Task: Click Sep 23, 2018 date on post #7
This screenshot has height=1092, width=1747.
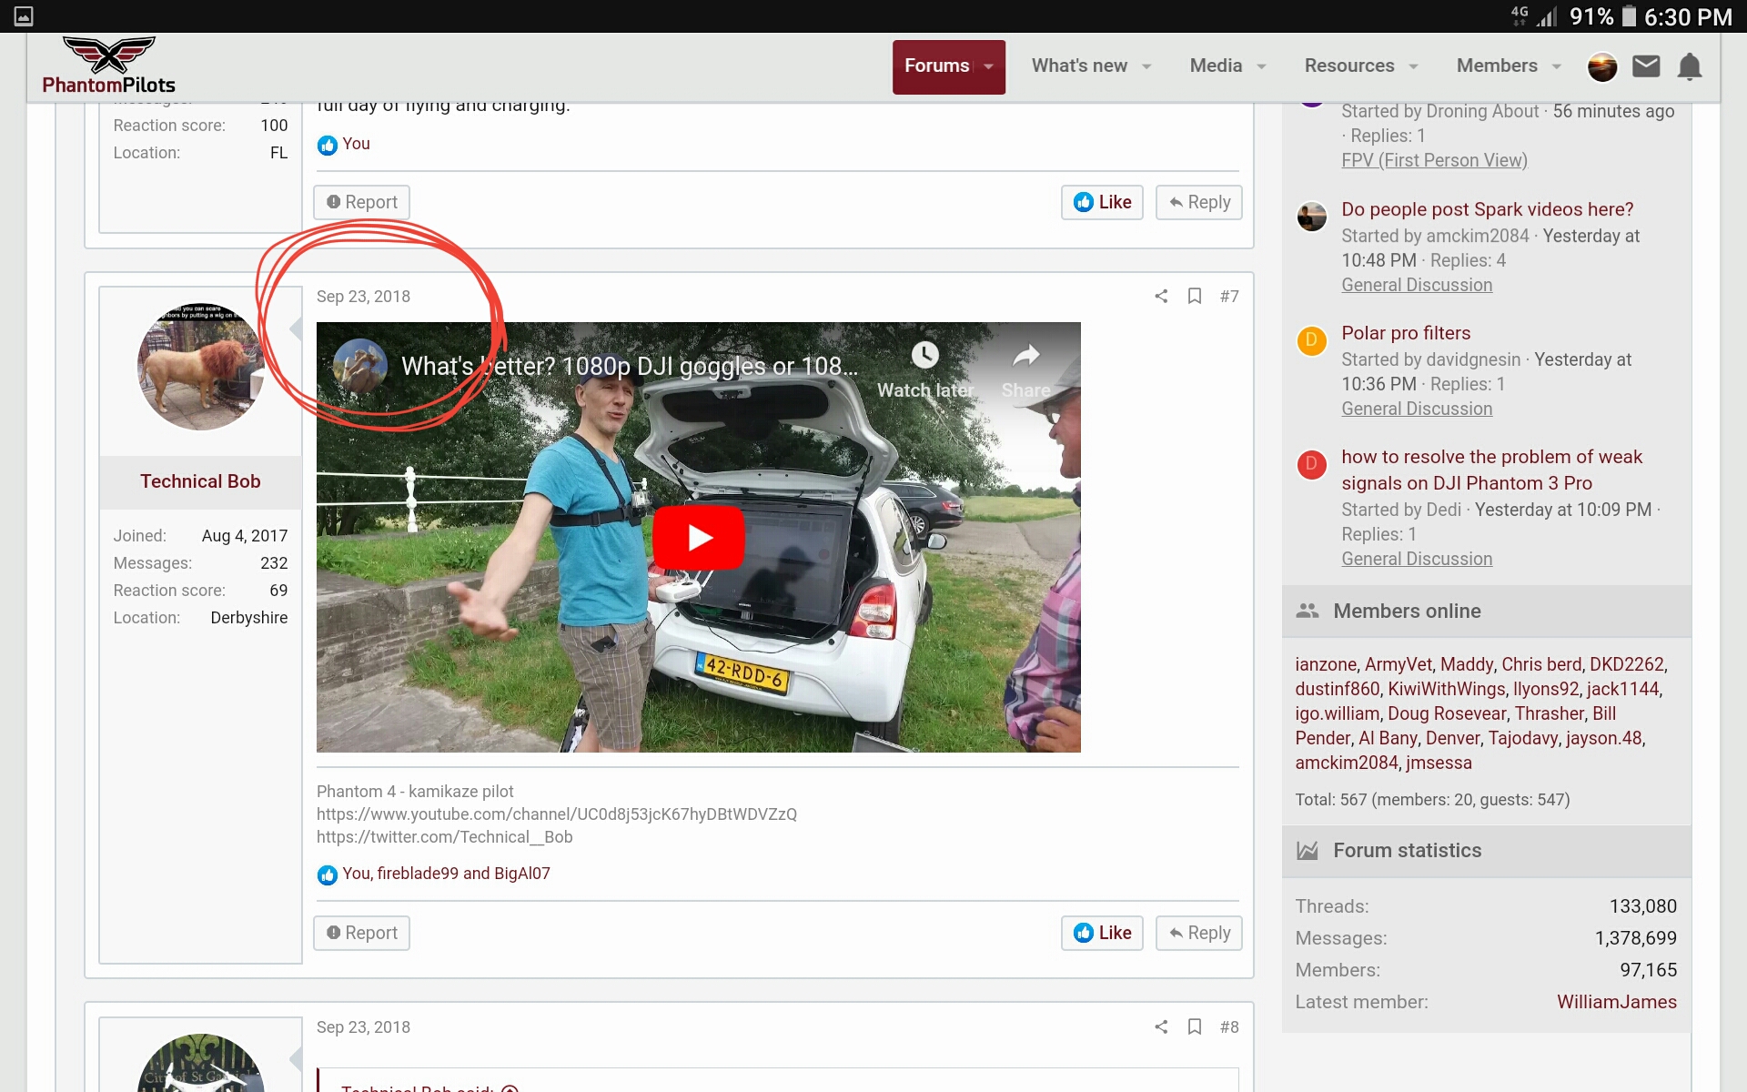Action: 363,297
